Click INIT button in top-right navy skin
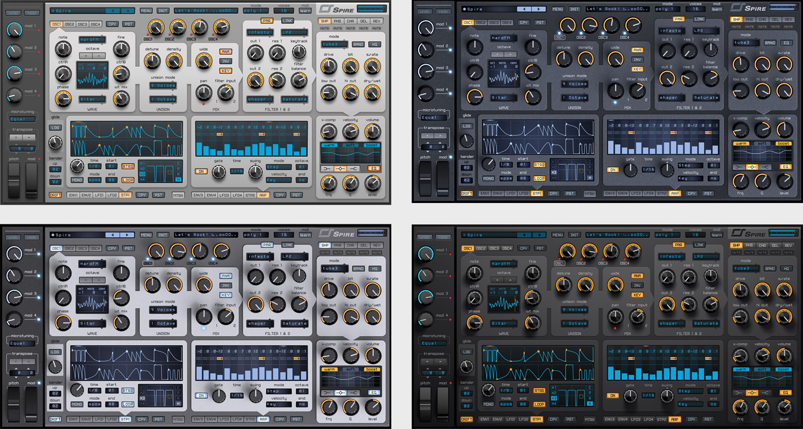This screenshot has width=803, height=429. click(574, 9)
